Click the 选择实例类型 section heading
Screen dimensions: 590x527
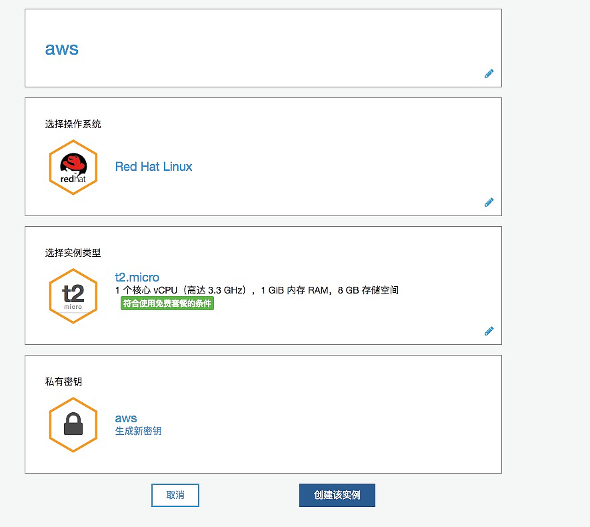pos(73,253)
